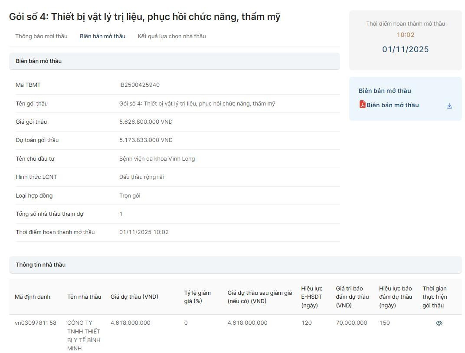Click the red PDF file icon

click(x=362, y=105)
